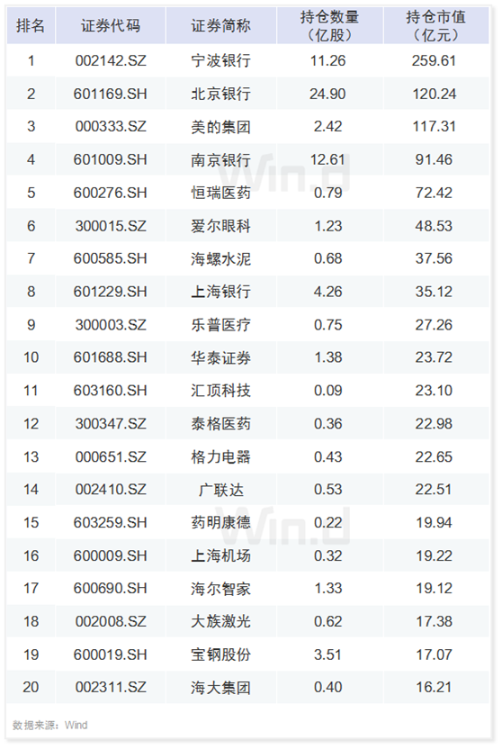Click the 证券代码 column header

tap(111, 26)
